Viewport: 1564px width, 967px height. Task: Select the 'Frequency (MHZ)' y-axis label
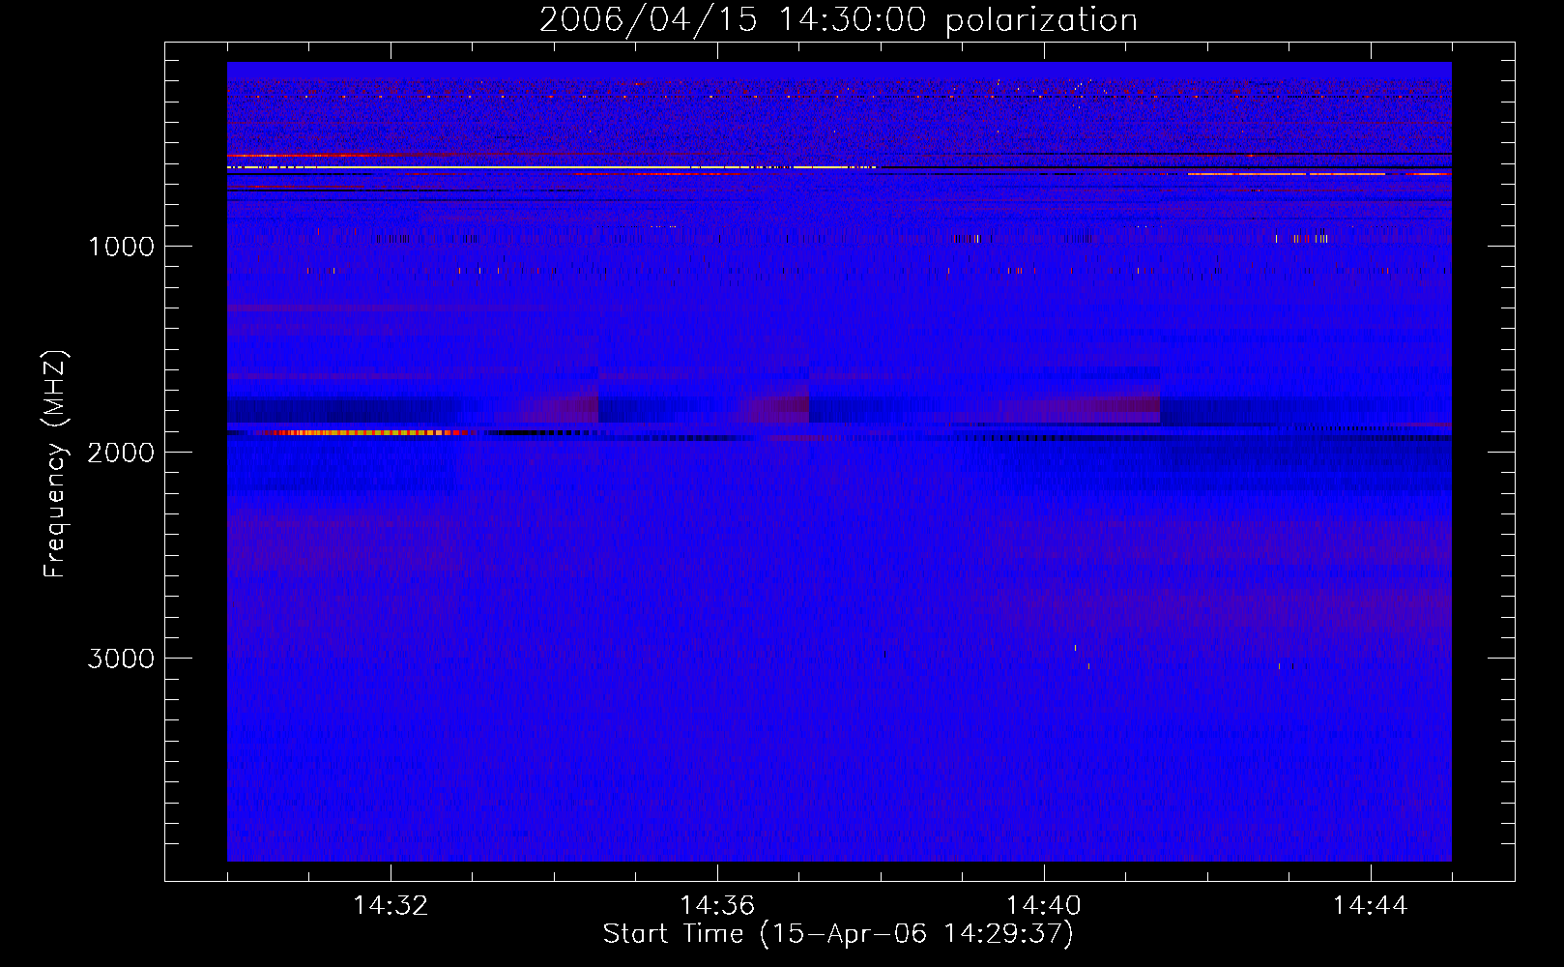click(x=56, y=464)
